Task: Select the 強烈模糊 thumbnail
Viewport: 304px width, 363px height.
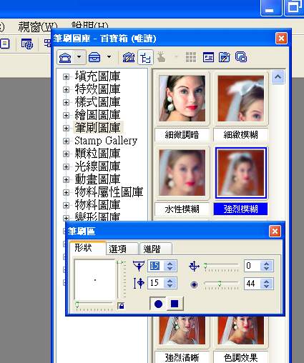Action: 241,173
